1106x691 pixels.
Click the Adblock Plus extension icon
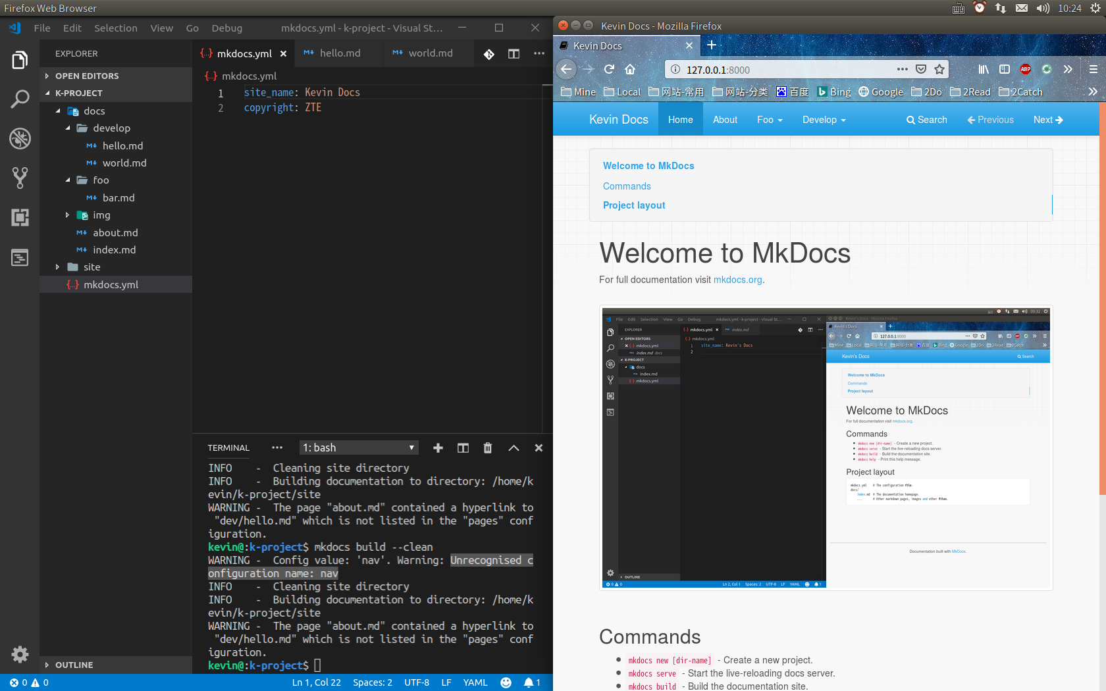1026,69
